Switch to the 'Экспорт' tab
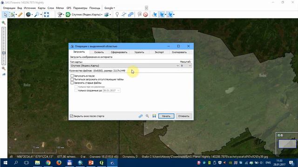 click(159, 52)
